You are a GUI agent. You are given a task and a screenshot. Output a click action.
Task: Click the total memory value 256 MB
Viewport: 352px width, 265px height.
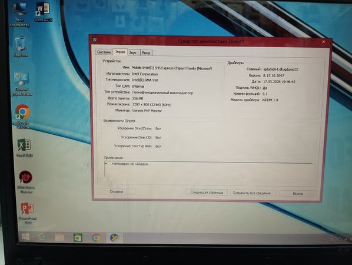[x=138, y=98]
